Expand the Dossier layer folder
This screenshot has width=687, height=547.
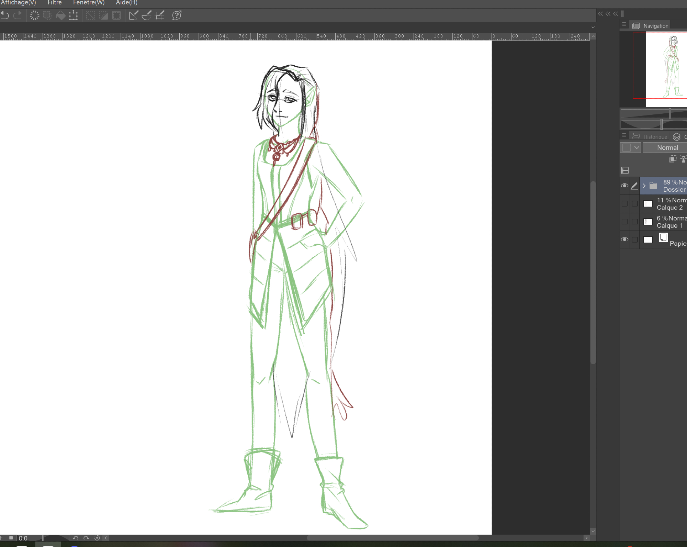644,186
